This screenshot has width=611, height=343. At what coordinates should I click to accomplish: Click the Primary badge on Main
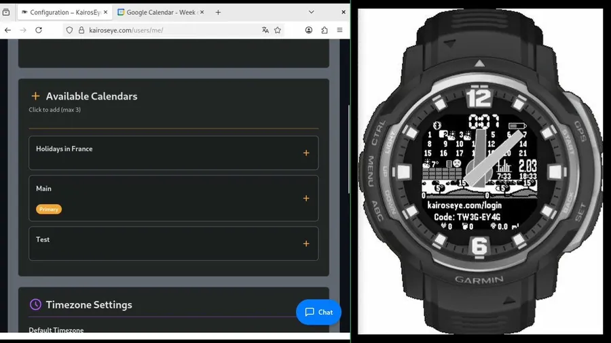(49, 209)
